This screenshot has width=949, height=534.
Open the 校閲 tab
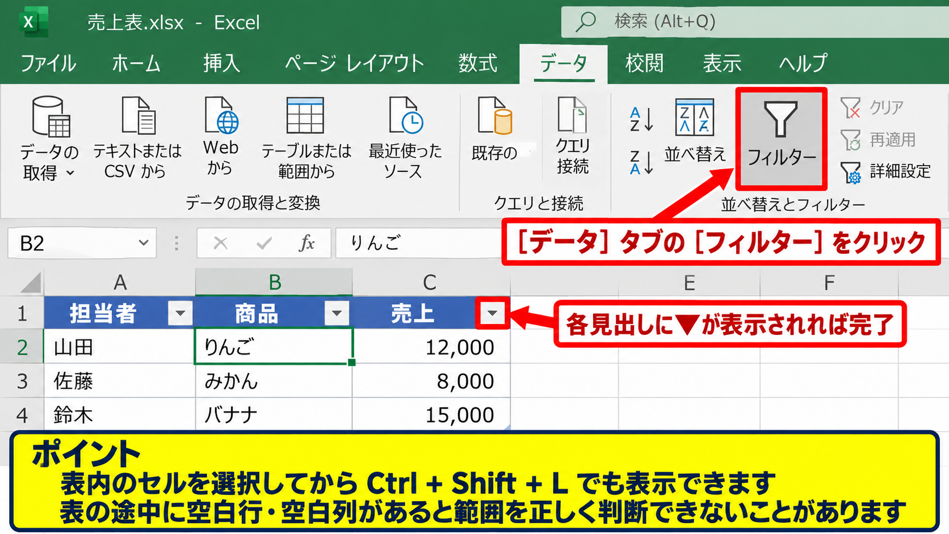(644, 63)
